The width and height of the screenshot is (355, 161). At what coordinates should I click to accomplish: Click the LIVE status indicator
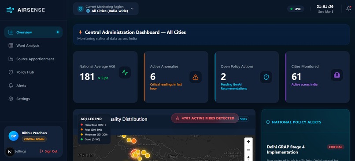pyautogui.click(x=296, y=9)
